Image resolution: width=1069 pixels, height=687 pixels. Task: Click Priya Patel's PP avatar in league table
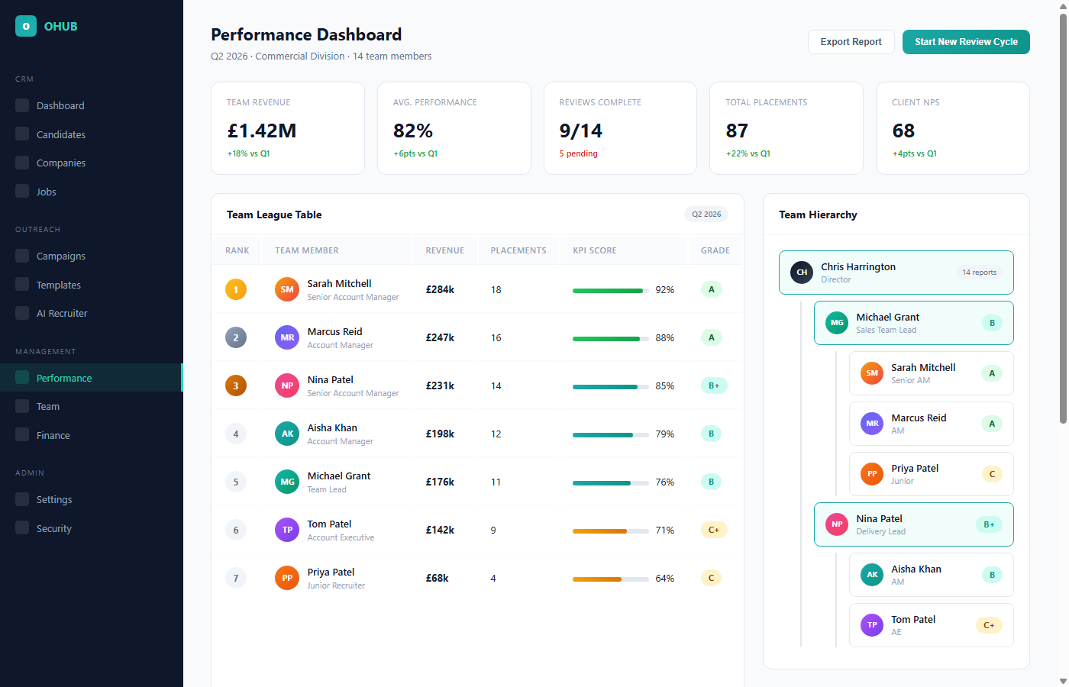[287, 578]
